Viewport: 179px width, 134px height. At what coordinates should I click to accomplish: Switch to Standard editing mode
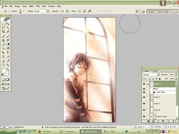[3, 79]
